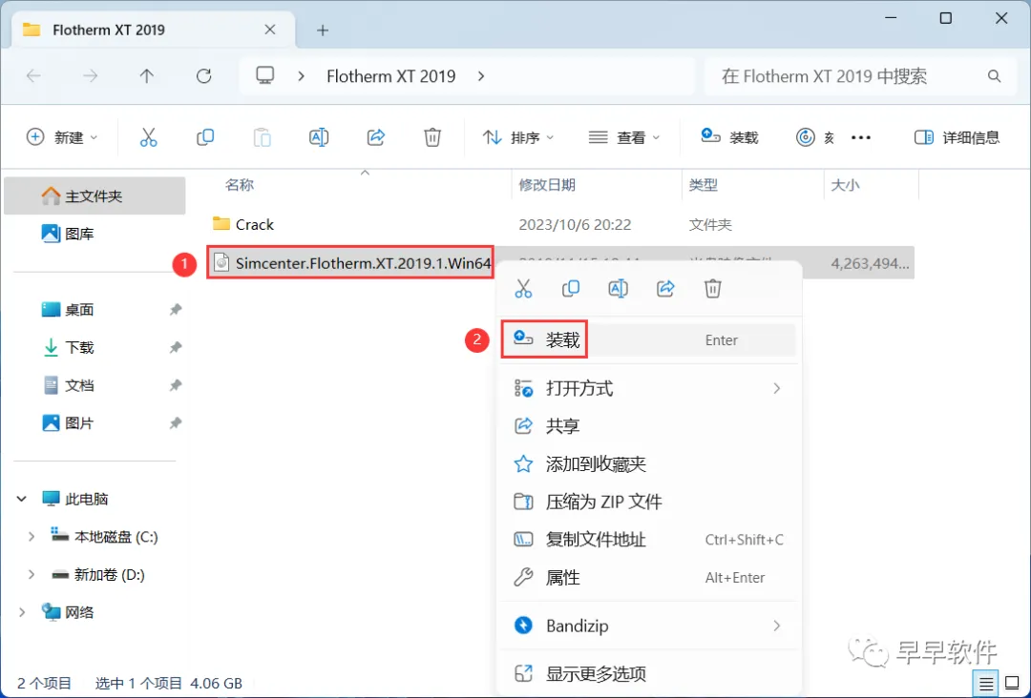Expand the 新加卷 (D:) node
Screen dimensions: 1031x698
(31, 575)
